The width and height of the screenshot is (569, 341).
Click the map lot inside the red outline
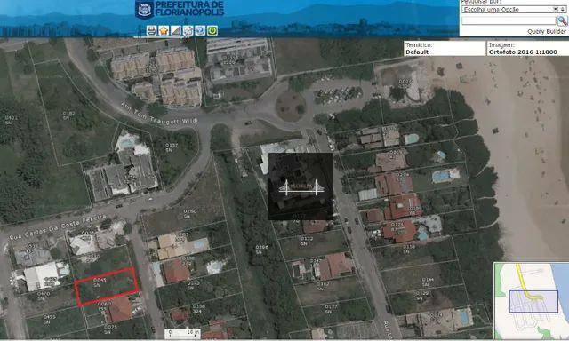[107, 287]
